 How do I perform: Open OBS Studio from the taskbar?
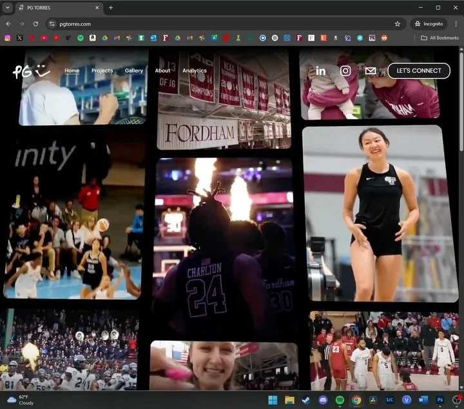(457, 400)
